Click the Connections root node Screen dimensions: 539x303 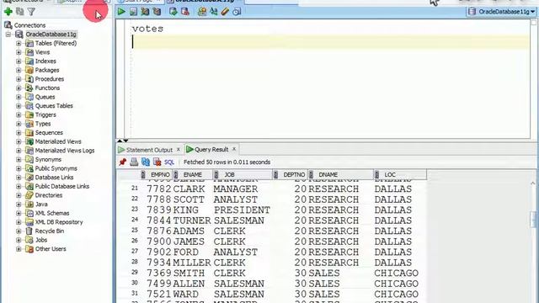[29, 25]
